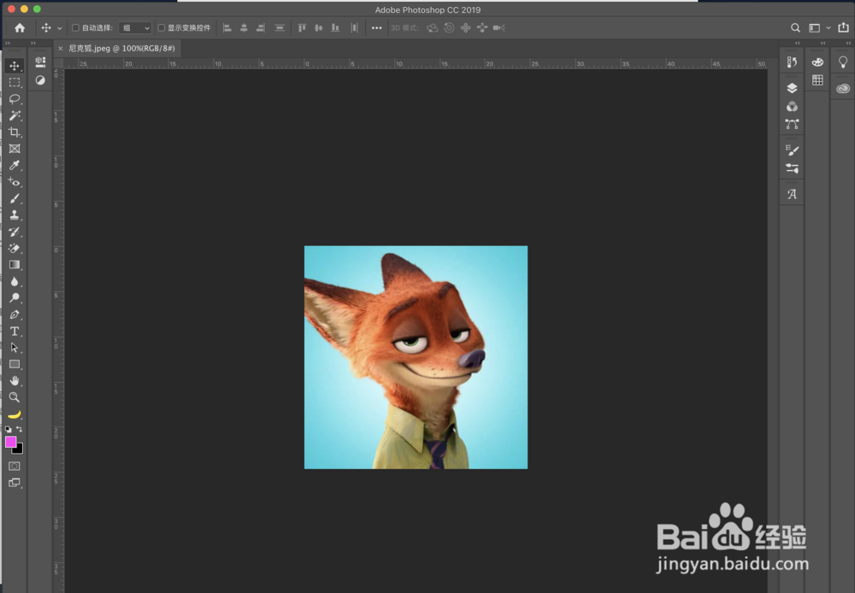Select the Magic Wand tool

[15, 115]
